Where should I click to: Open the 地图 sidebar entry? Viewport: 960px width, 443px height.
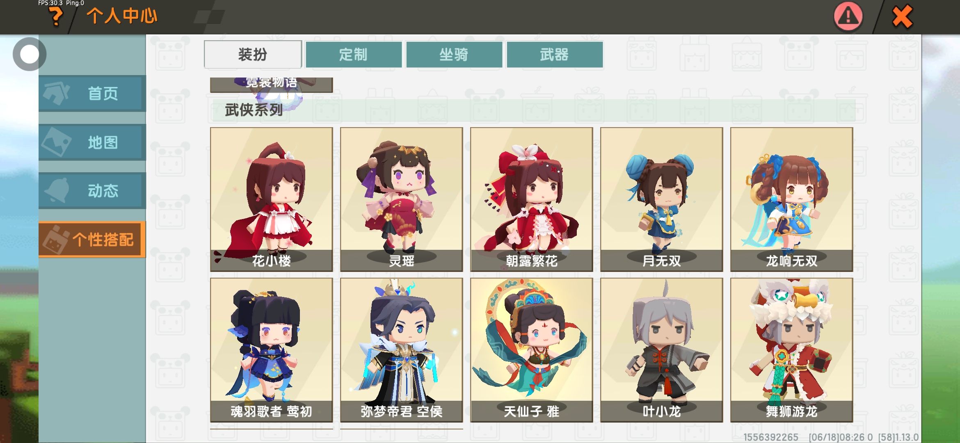click(x=92, y=142)
